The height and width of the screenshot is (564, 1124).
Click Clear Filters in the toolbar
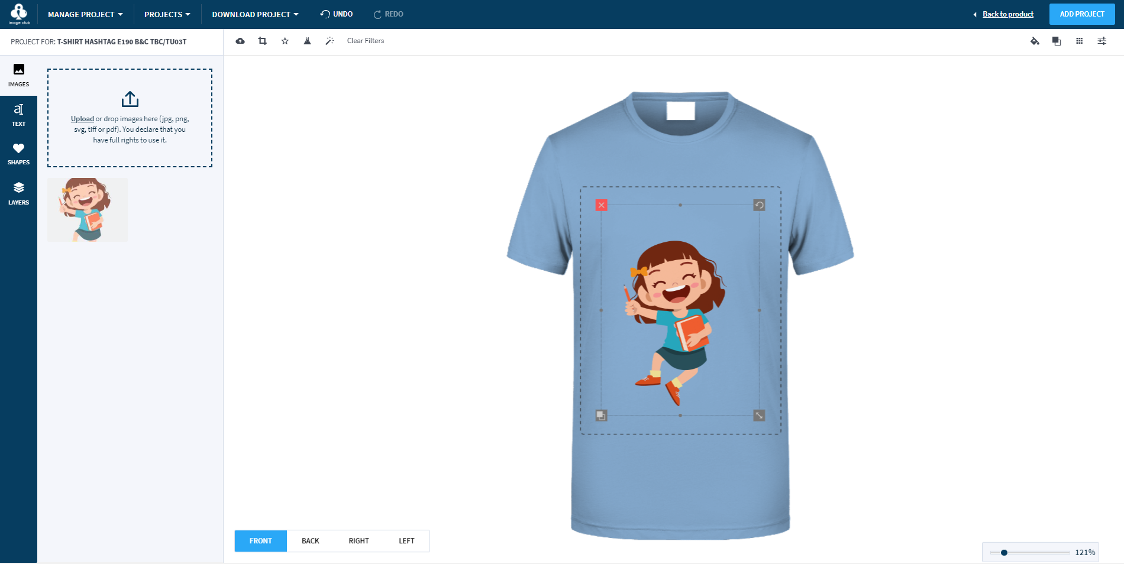click(366, 41)
